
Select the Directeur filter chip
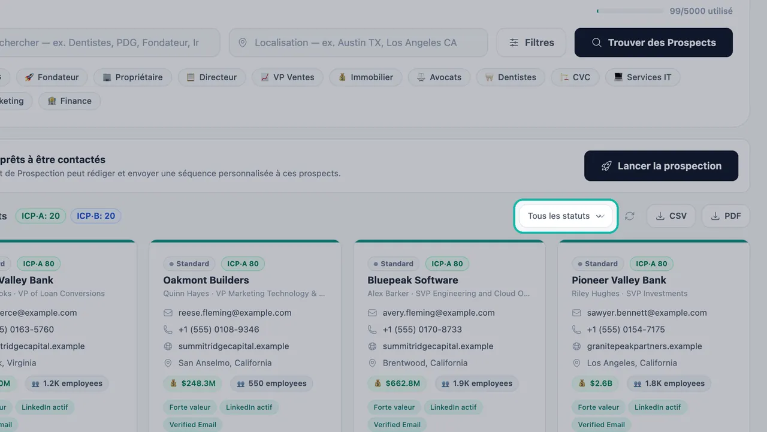coord(212,77)
